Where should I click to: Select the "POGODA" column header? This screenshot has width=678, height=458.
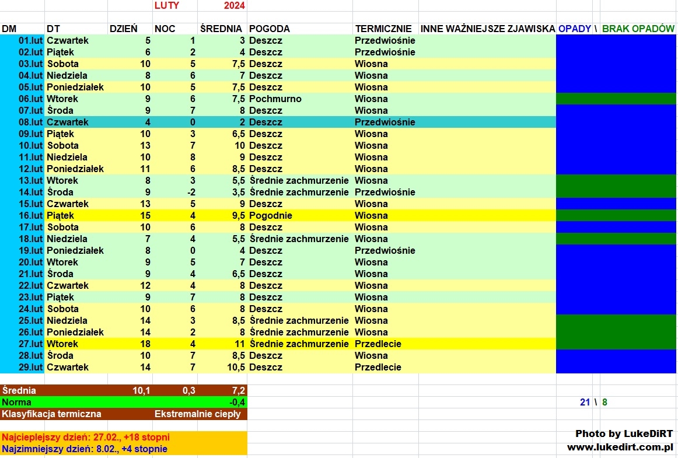pos(269,29)
